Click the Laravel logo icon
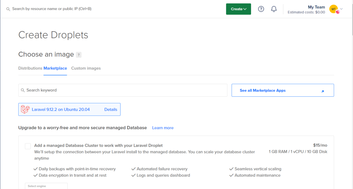 point(25,109)
